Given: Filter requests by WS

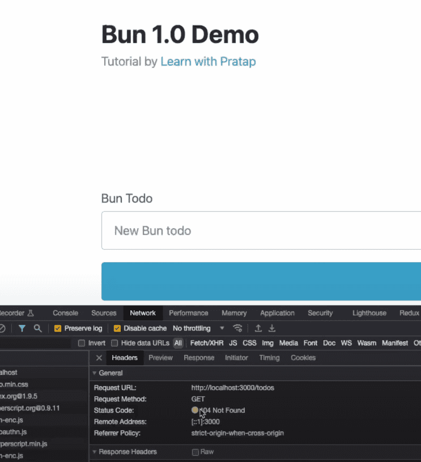Looking at the screenshot, I should pyautogui.click(x=346, y=343).
